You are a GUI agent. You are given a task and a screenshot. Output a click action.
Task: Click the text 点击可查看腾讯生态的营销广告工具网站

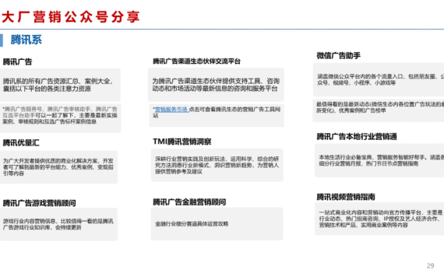217,112
